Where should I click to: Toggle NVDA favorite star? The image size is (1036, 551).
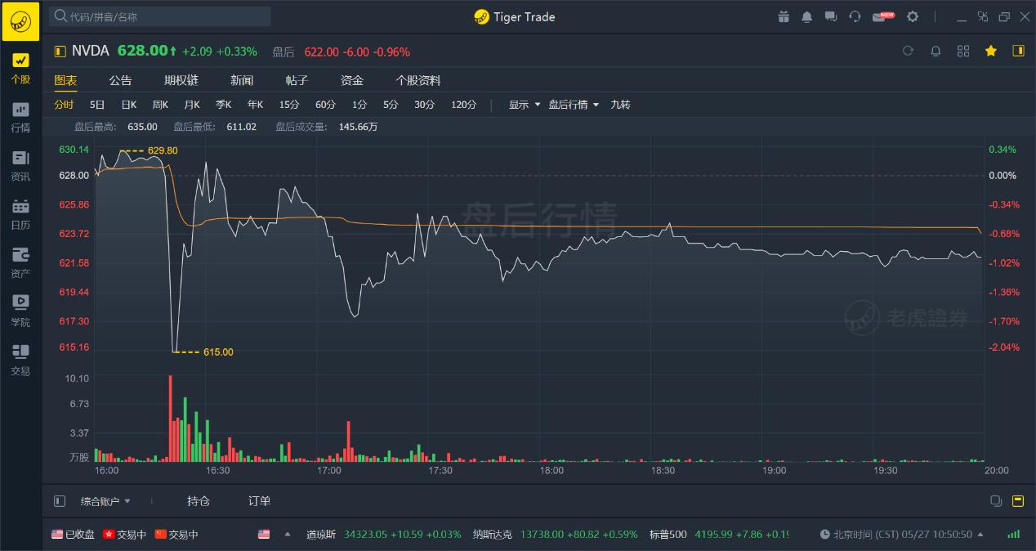click(991, 51)
